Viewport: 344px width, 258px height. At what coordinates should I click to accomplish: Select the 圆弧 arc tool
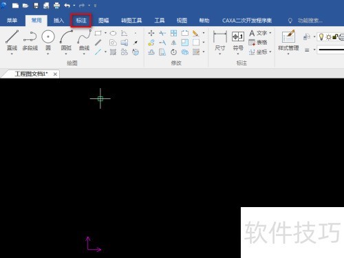point(66,41)
